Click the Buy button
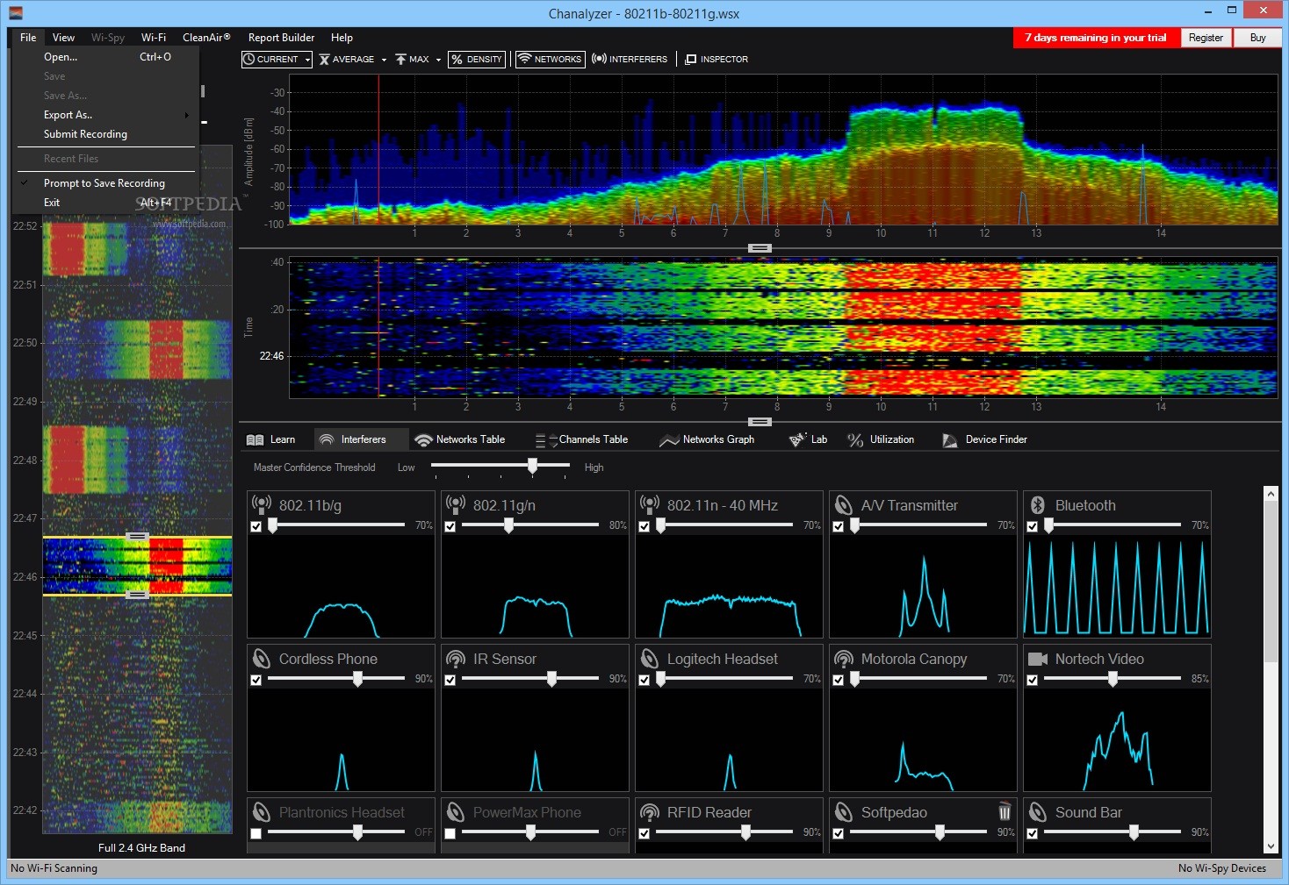Viewport: 1289px width, 885px height. pos(1257,38)
